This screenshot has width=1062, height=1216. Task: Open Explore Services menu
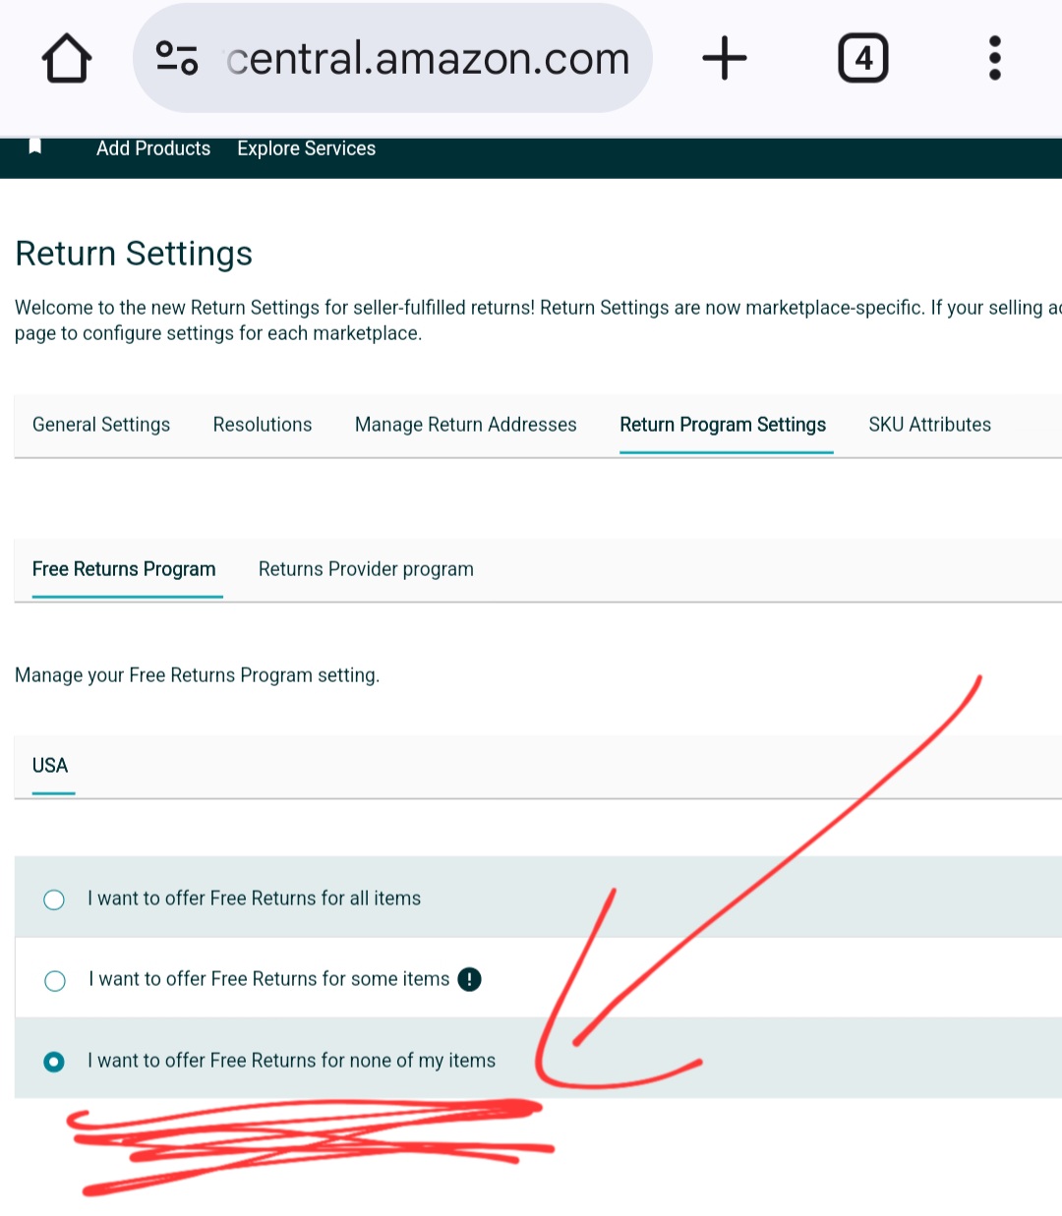point(307,148)
